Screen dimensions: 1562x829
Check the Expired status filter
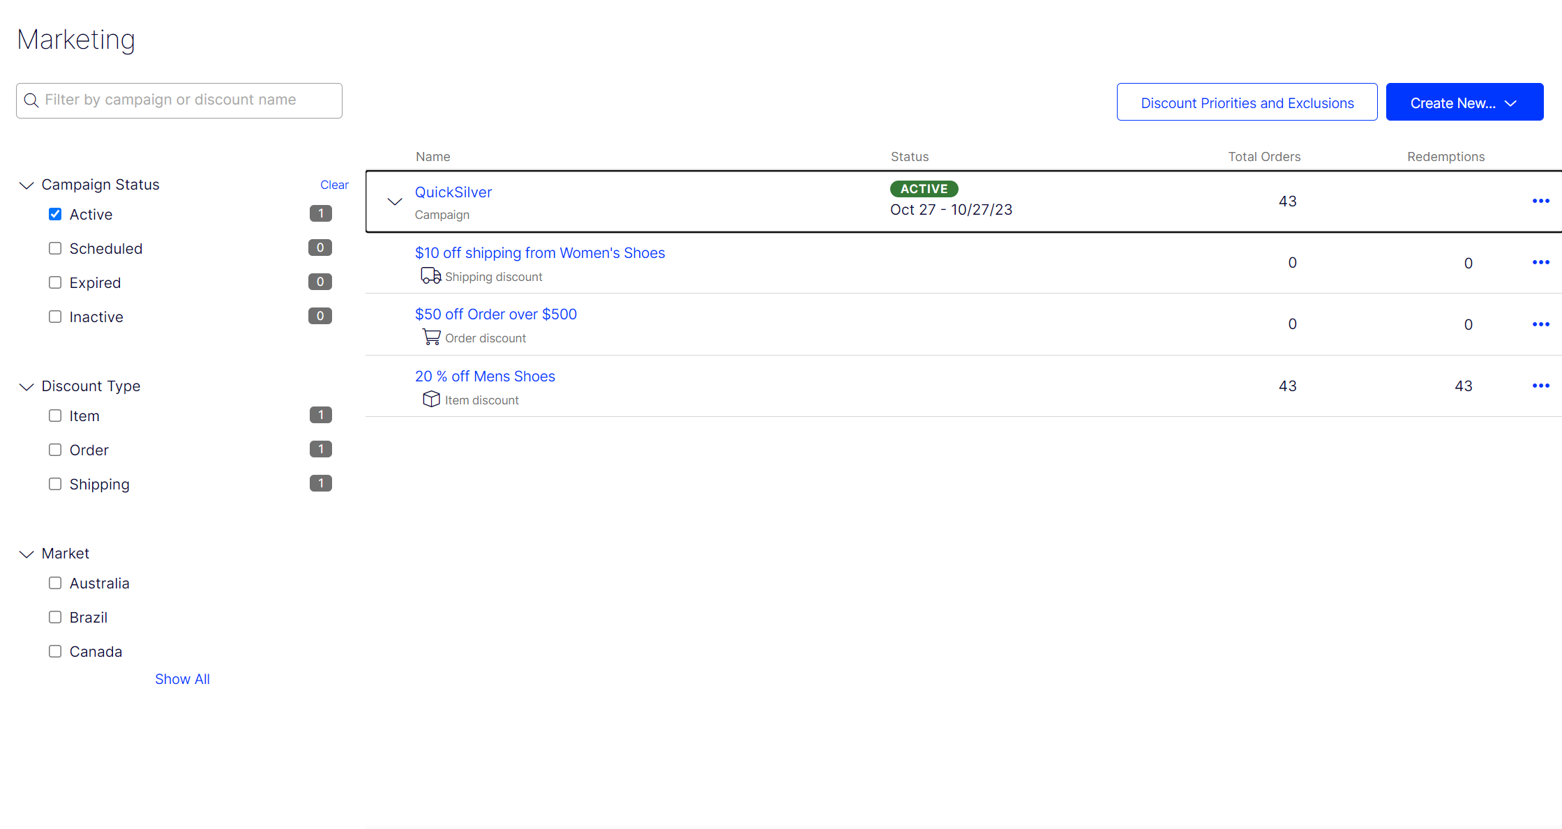point(55,282)
